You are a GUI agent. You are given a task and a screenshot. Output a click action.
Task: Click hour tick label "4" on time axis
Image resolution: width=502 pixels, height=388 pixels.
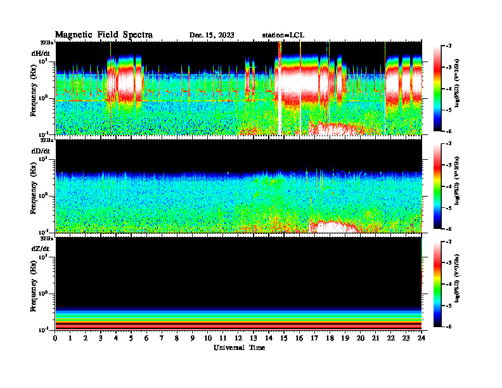(116, 338)
